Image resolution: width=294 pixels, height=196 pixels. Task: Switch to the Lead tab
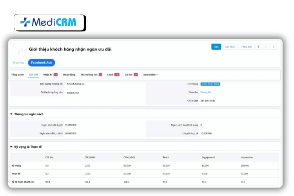pyautogui.click(x=110, y=74)
